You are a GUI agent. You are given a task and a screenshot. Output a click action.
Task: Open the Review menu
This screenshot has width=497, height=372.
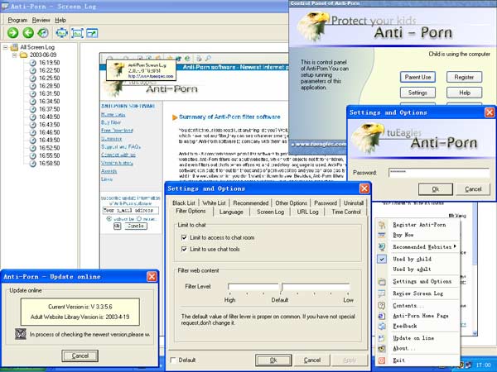[x=41, y=20]
